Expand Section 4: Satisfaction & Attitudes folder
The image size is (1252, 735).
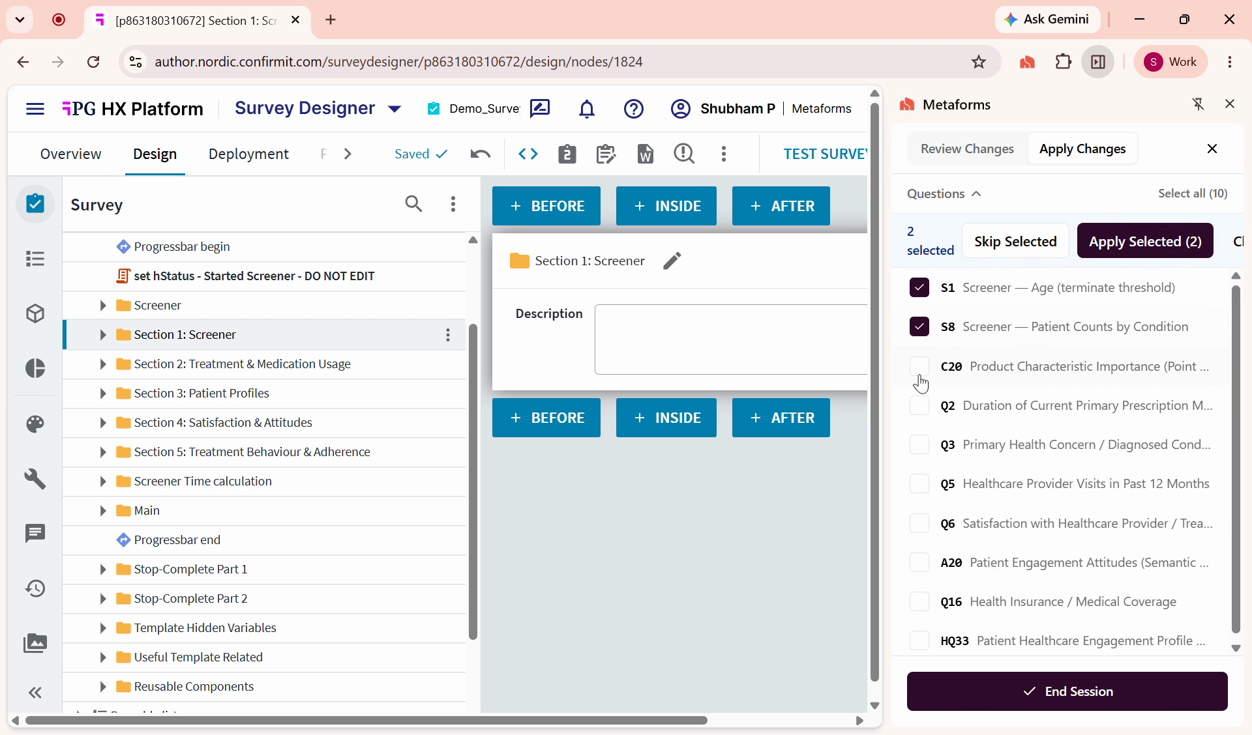102,423
